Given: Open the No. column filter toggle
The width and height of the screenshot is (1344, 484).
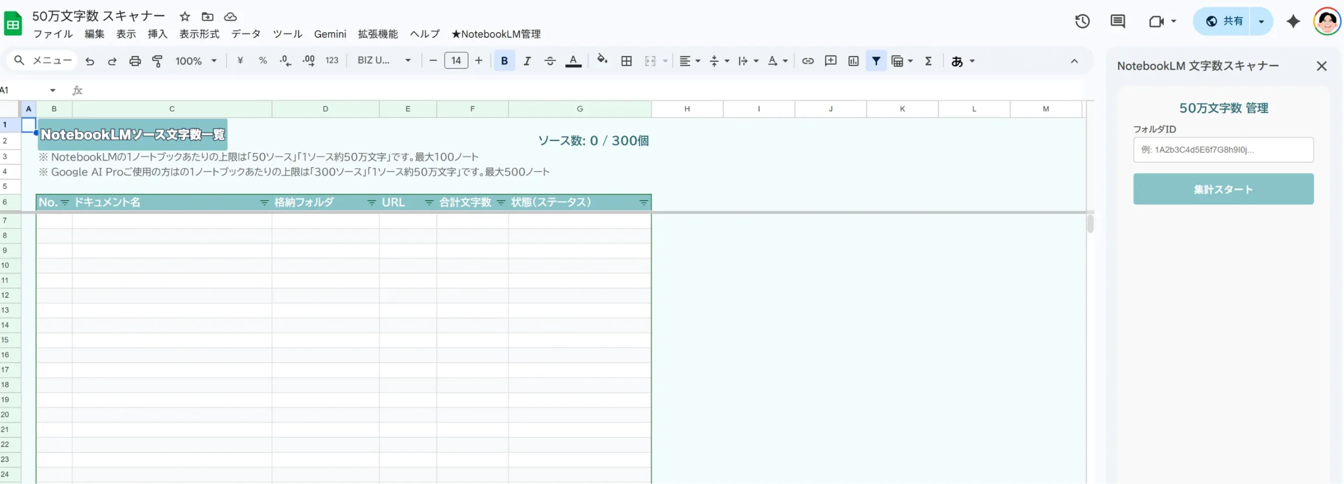Looking at the screenshot, I should click(x=65, y=203).
